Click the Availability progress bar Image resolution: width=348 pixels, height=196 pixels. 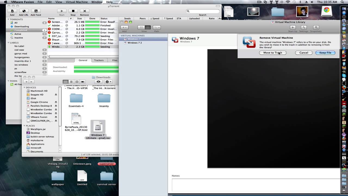click(96, 71)
